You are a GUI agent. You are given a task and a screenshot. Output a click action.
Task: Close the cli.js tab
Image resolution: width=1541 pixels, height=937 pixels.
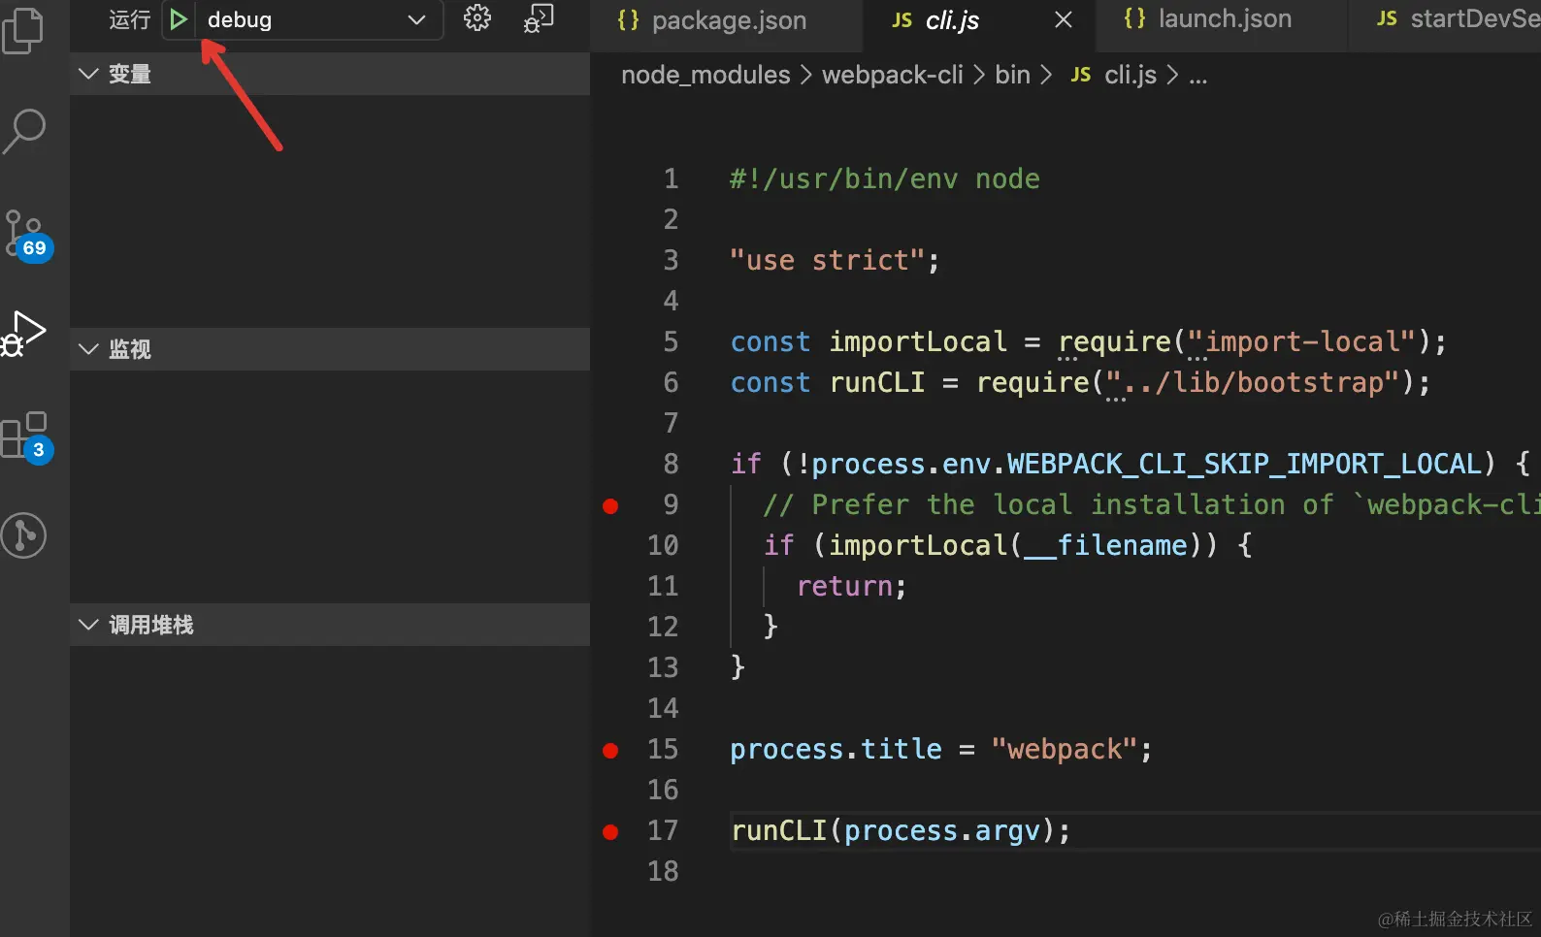coord(1064,19)
